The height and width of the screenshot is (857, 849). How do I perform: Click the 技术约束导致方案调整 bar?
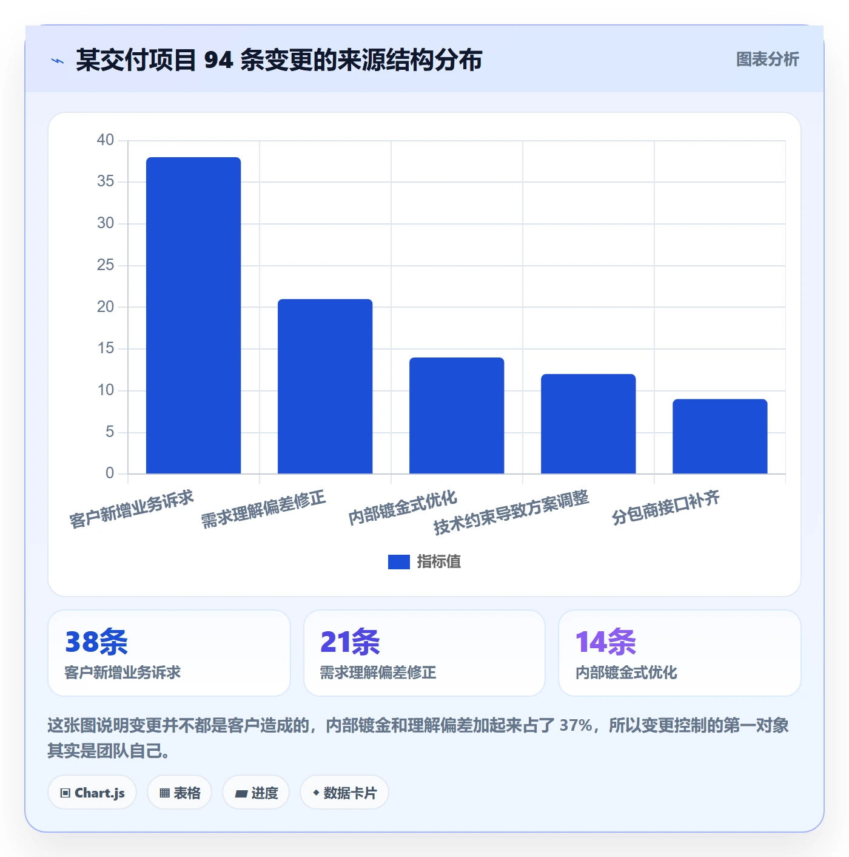pos(588,424)
